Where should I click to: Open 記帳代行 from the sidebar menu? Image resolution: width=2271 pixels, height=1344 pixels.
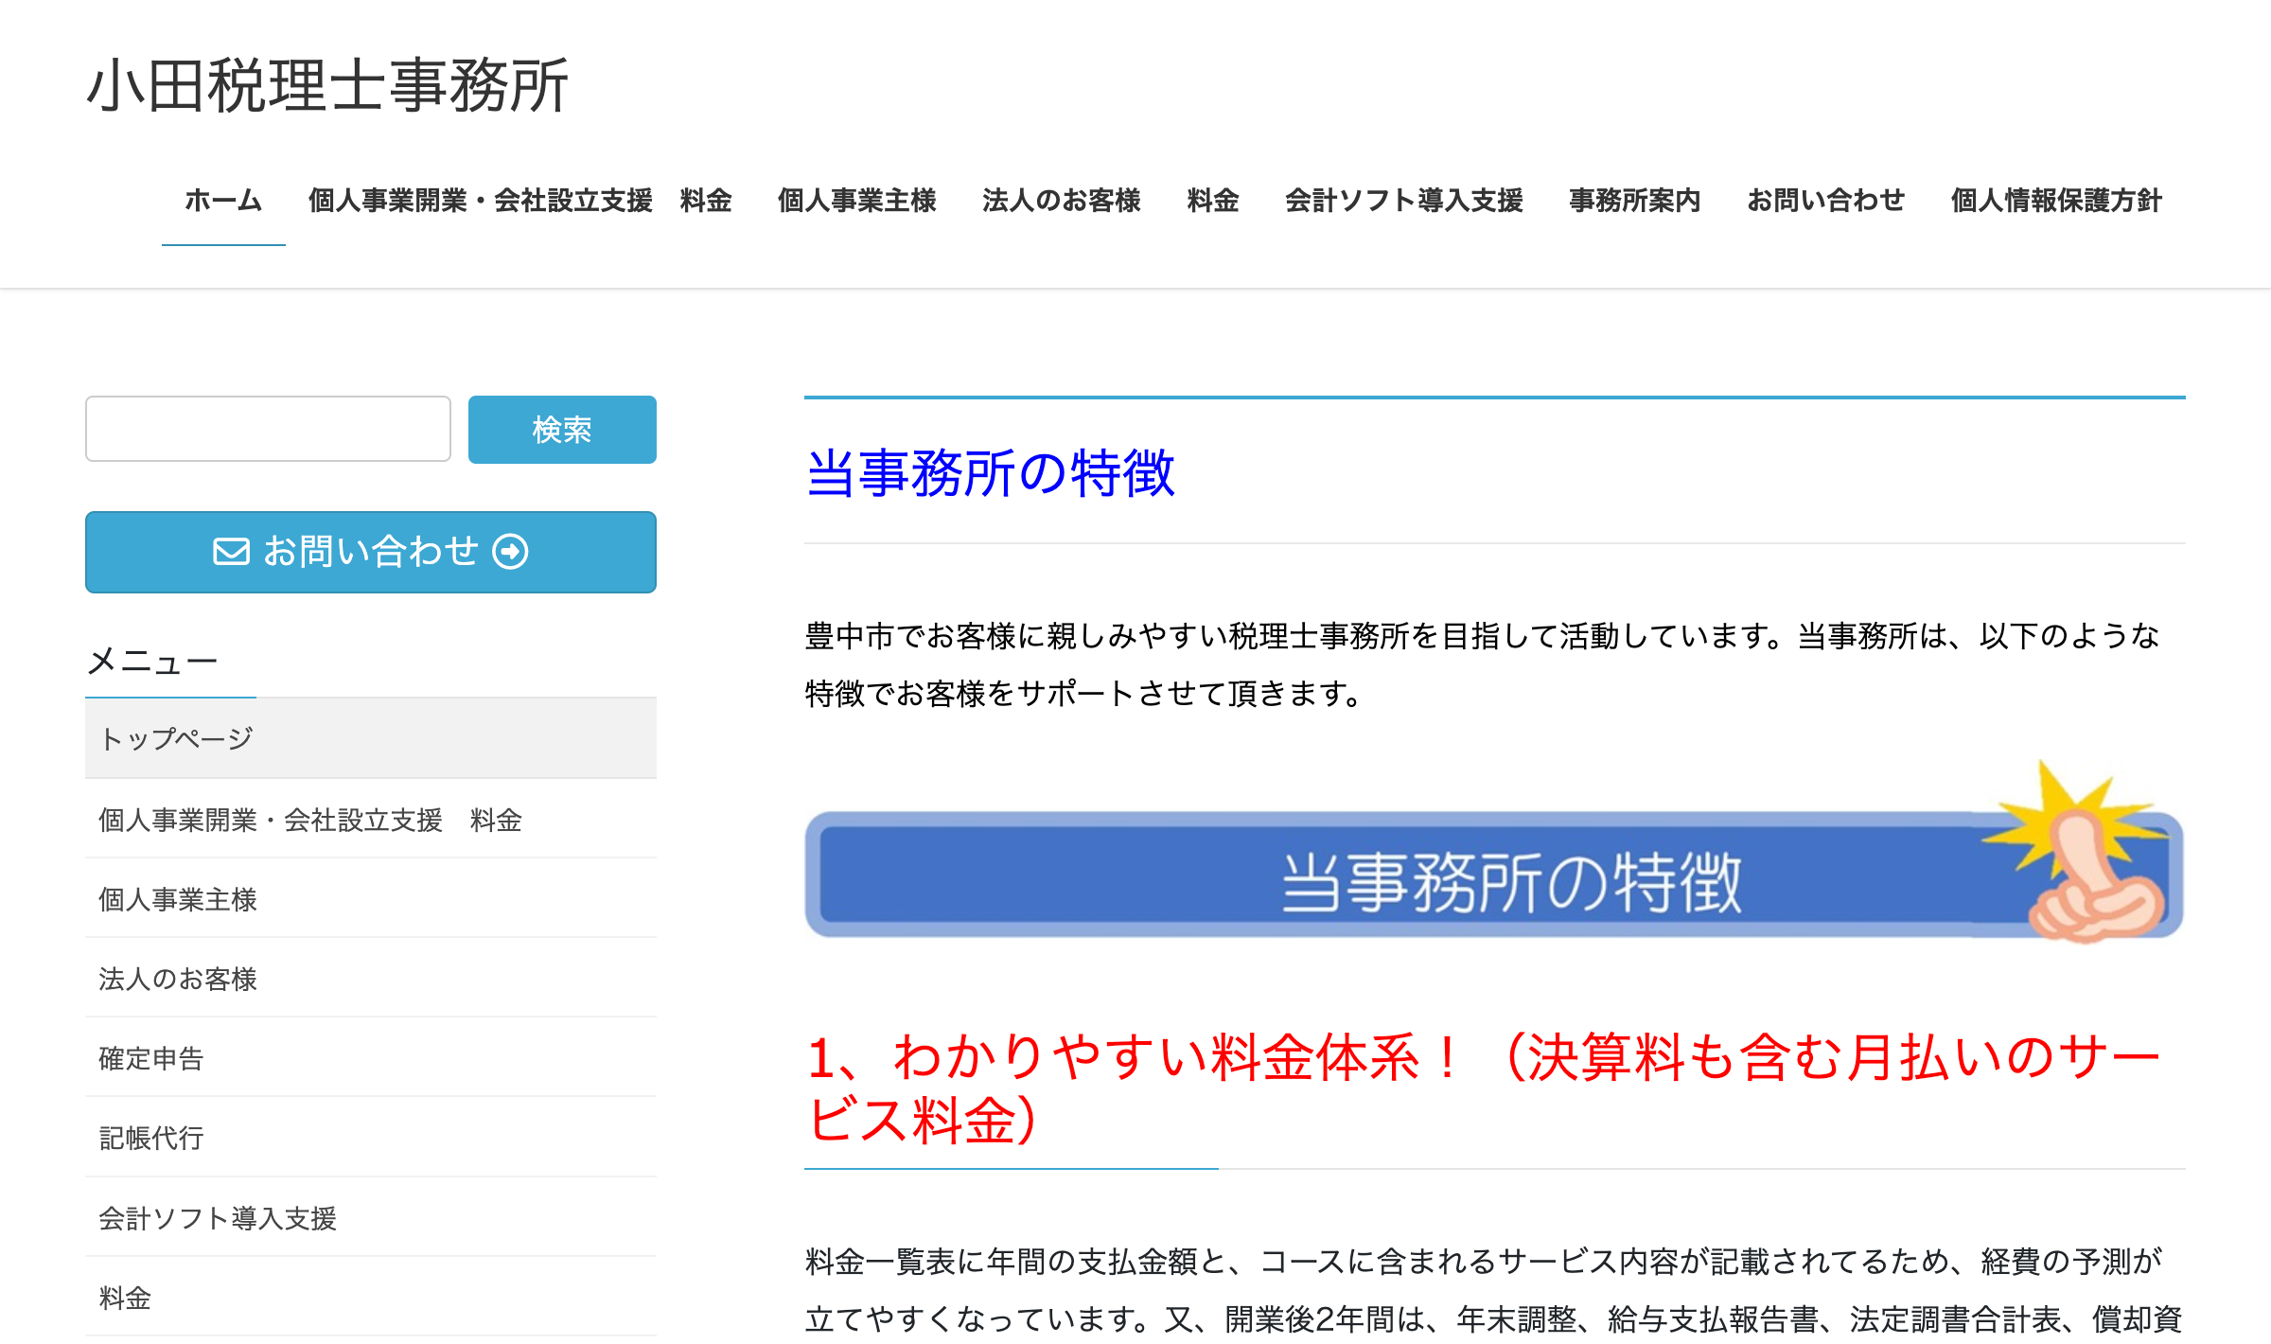pyautogui.click(x=151, y=1138)
